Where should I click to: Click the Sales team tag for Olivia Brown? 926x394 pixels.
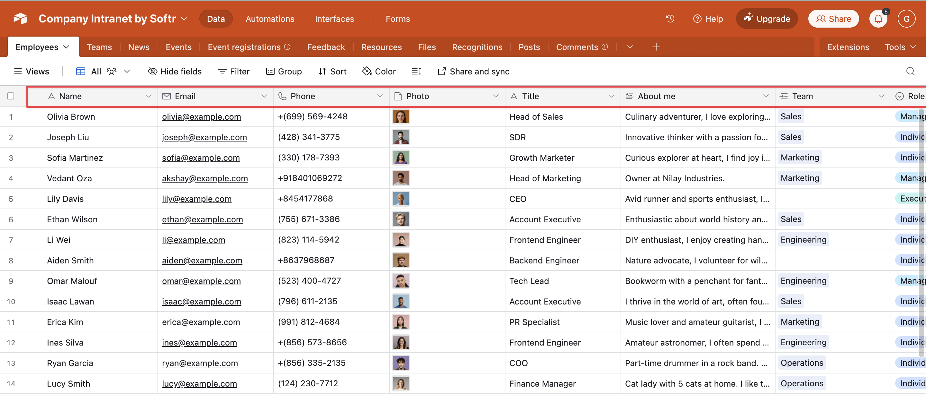pos(791,116)
